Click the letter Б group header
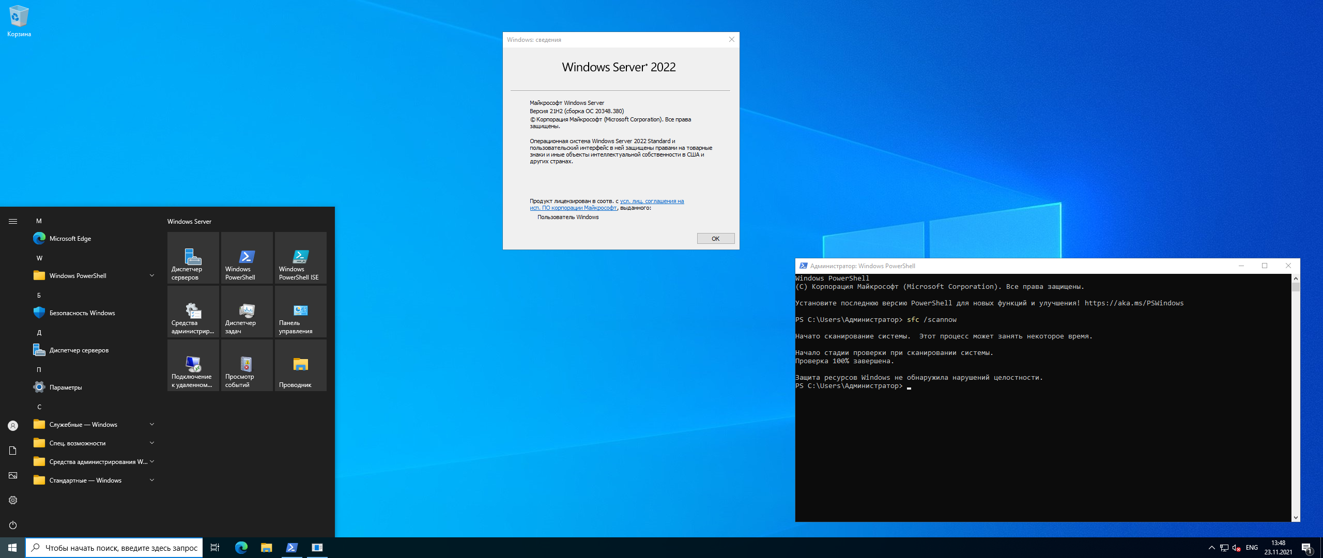The width and height of the screenshot is (1323, 558). click(x=39, y=296)
